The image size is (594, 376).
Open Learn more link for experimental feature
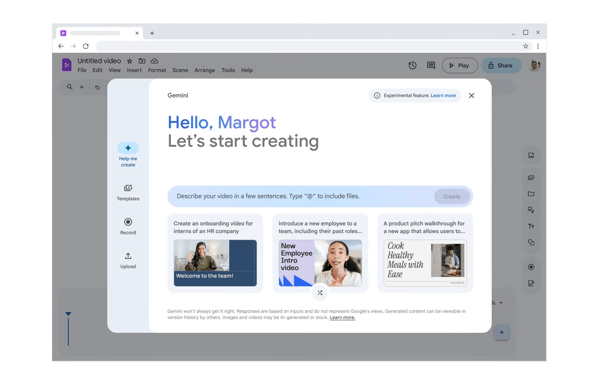click(x=443, y=96)
